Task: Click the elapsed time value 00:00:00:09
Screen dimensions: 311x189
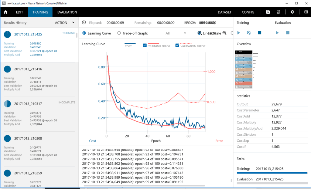Action: [x=115, y=22]
